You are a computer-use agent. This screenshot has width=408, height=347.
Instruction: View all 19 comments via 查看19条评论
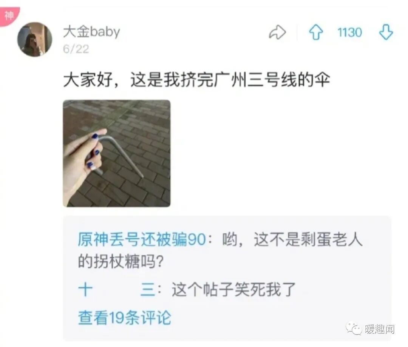coord(125,318)
